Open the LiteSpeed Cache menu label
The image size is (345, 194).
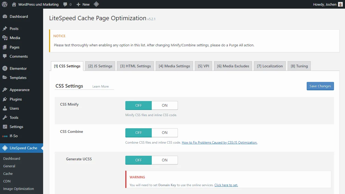[23, 148]
